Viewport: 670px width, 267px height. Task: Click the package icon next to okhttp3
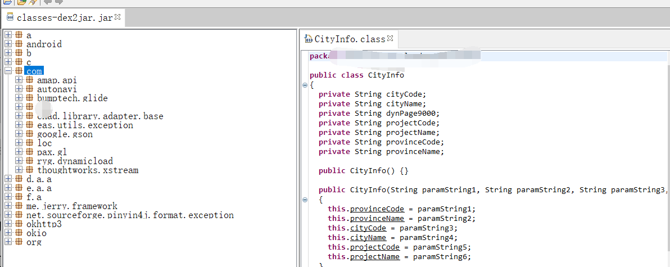pyautogui.click(x=19, y=223)
